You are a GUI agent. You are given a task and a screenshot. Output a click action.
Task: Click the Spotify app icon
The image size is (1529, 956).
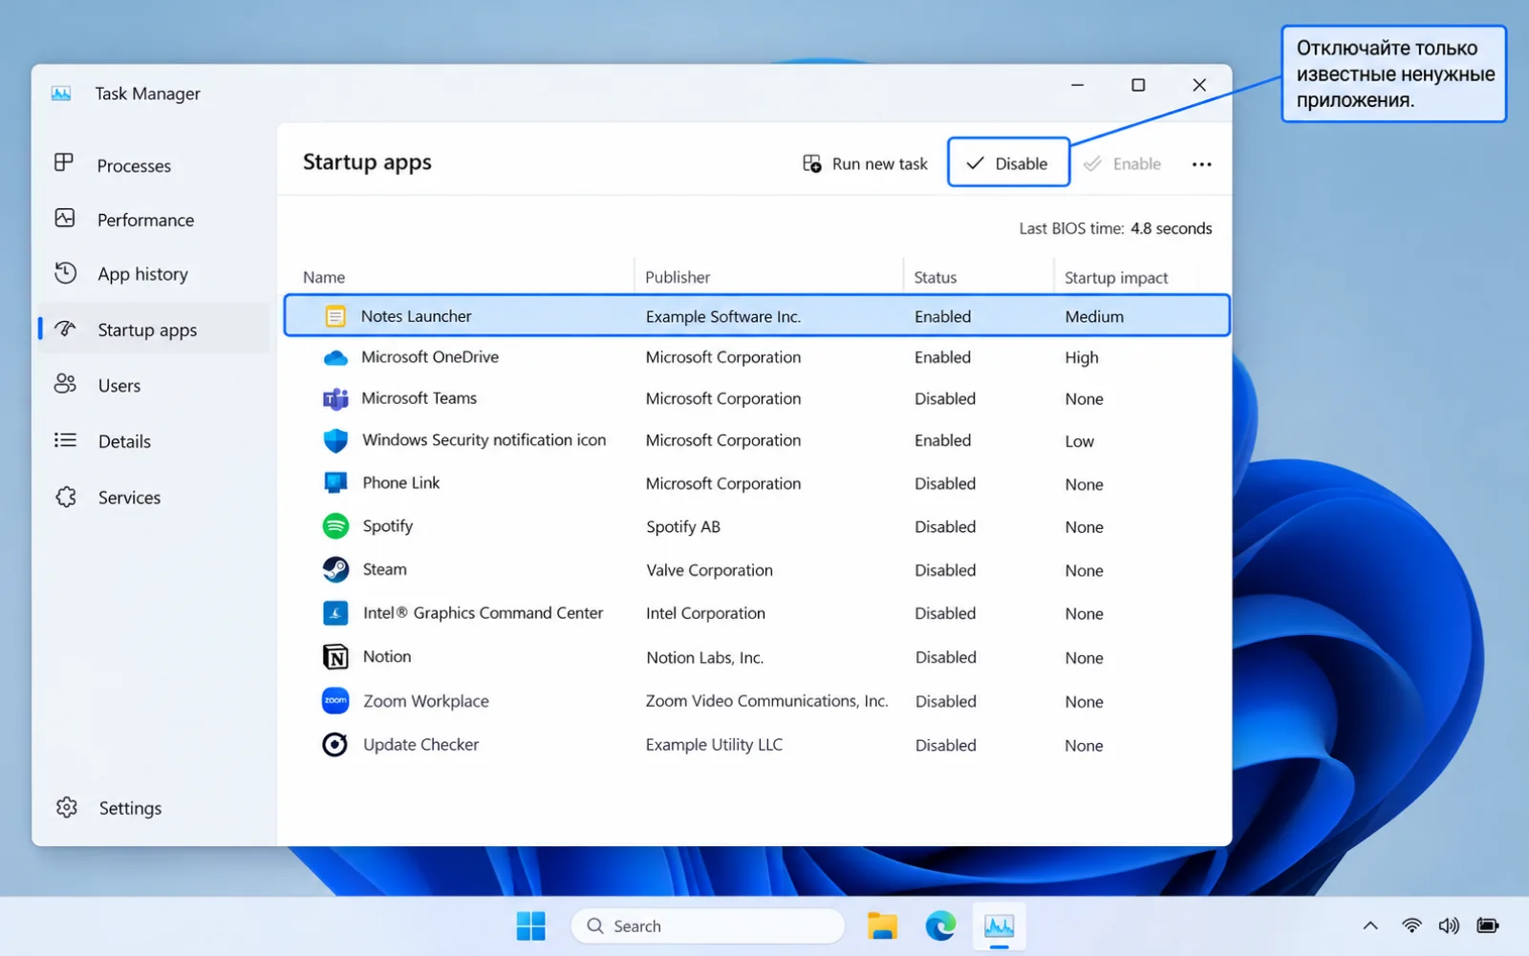[x=335, y=526]
